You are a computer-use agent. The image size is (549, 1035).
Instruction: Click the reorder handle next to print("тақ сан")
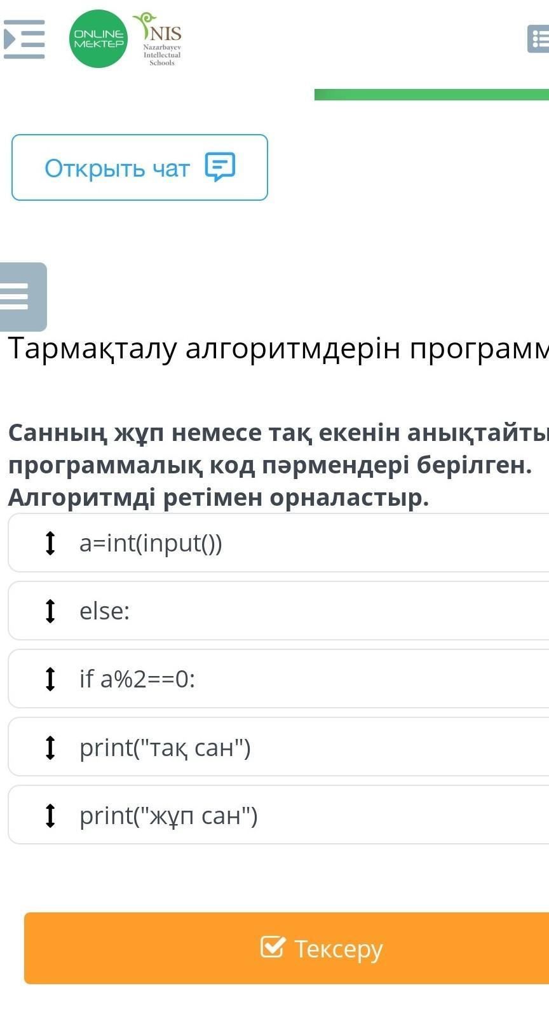50,747
